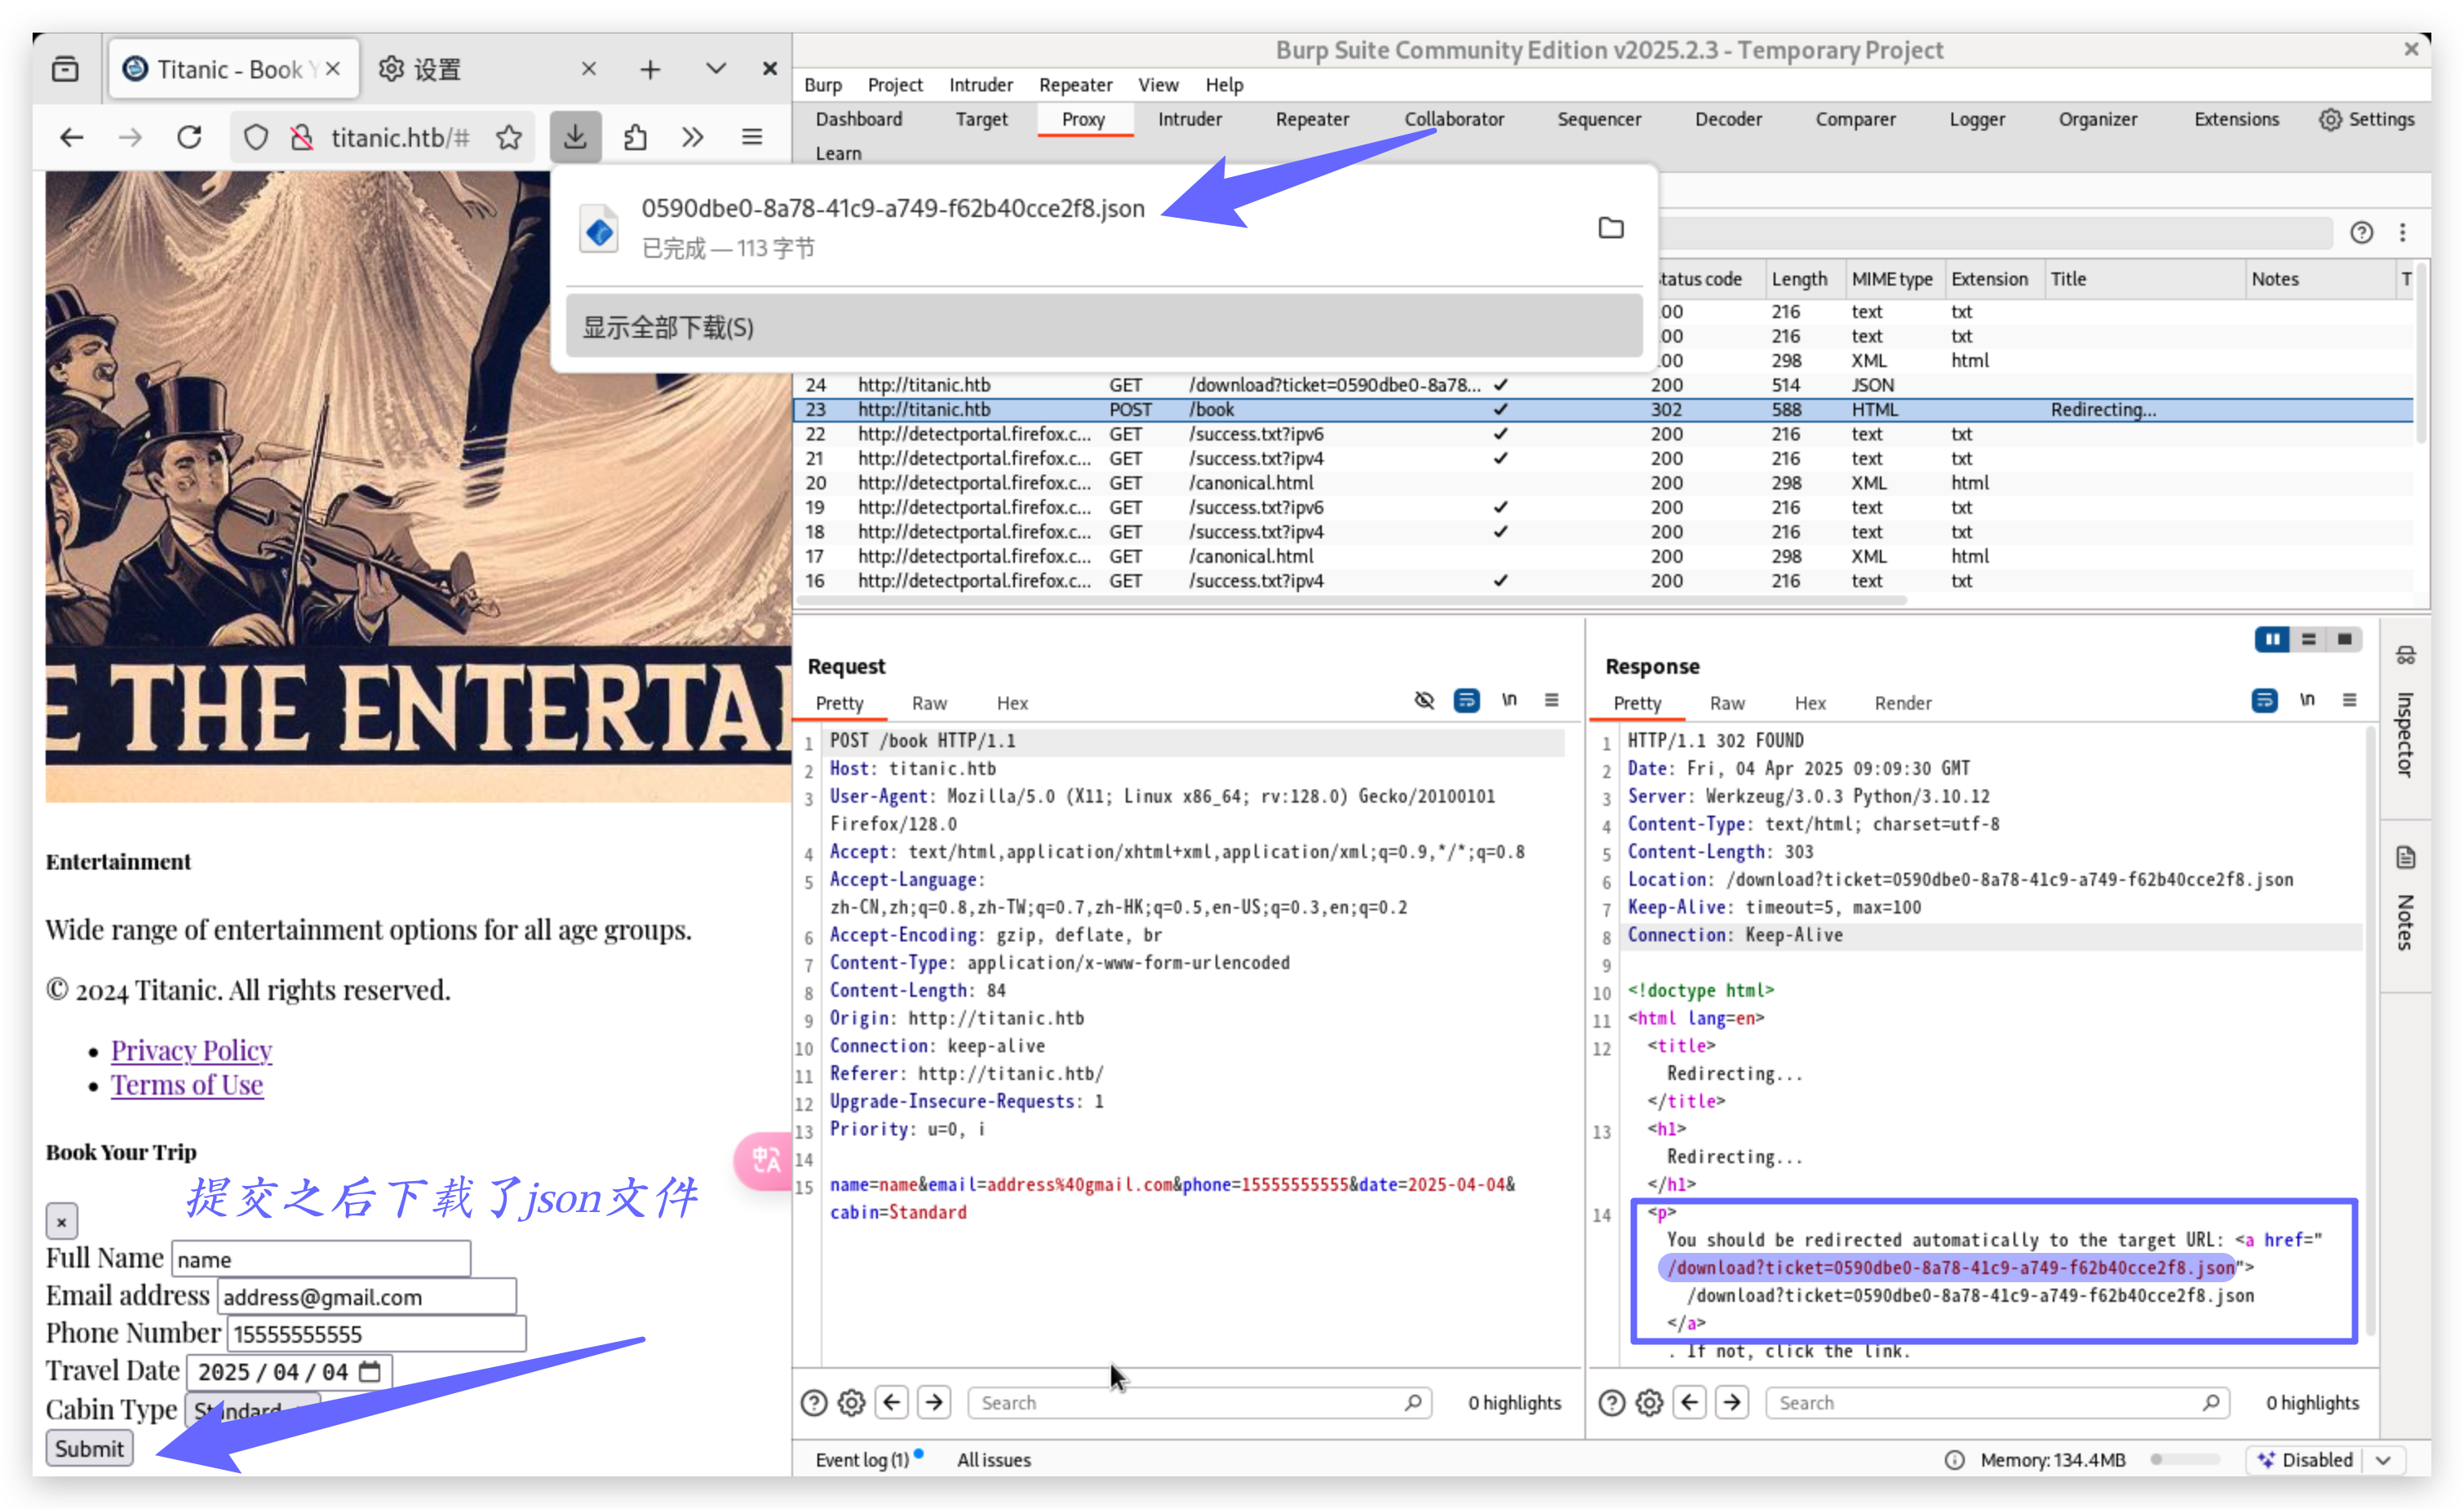
Task: Click the Request pane settings gear icon
Action: (851, 1402)
